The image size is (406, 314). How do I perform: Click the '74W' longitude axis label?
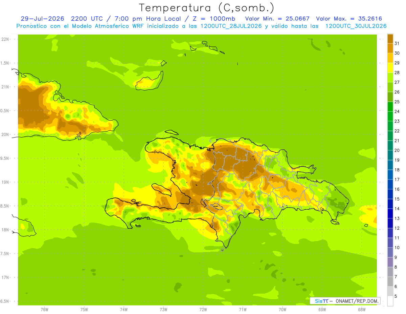[123, 310]
